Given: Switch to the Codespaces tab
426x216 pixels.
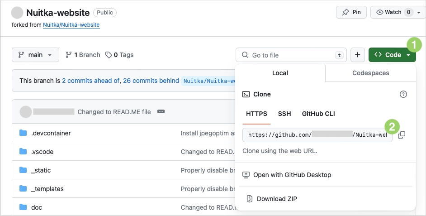Looking at the screenshot, I should coord(370,73).
